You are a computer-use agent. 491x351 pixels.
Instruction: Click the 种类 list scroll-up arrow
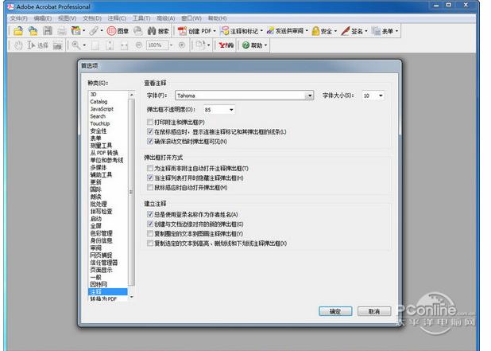132,95
